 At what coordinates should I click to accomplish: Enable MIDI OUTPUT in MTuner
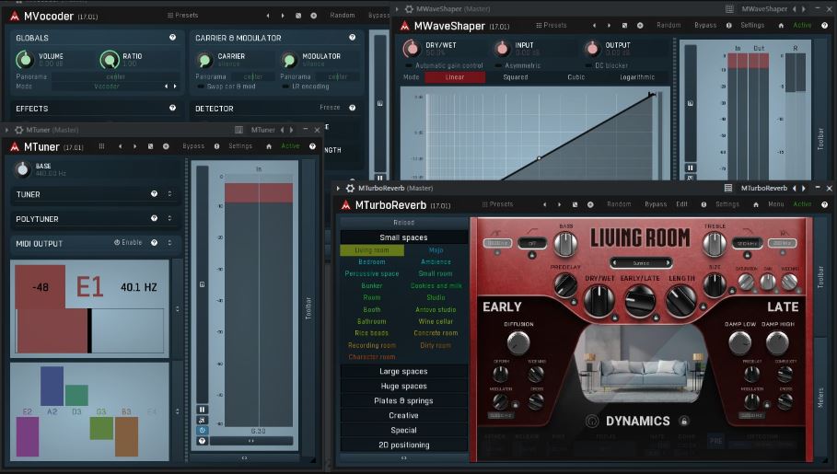coord(128,242)
